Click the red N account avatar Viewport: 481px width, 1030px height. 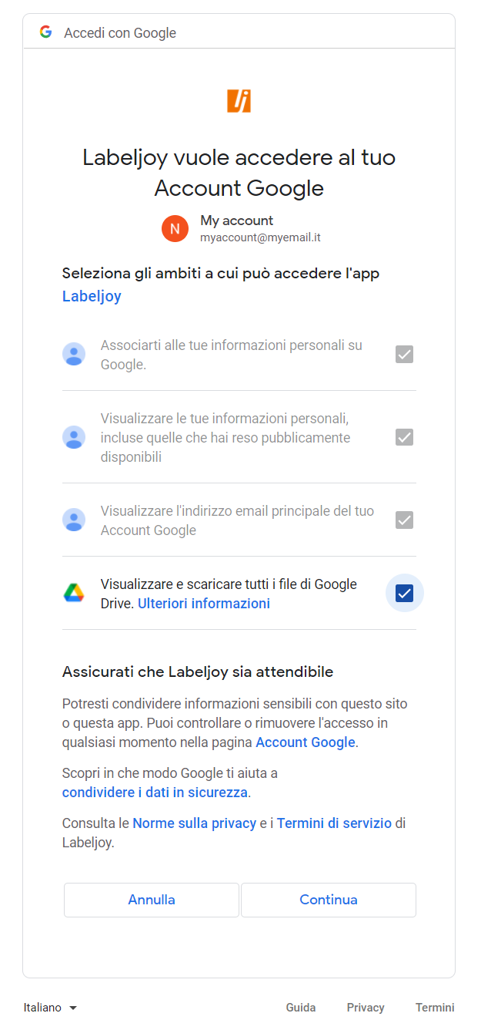point(175,228)
